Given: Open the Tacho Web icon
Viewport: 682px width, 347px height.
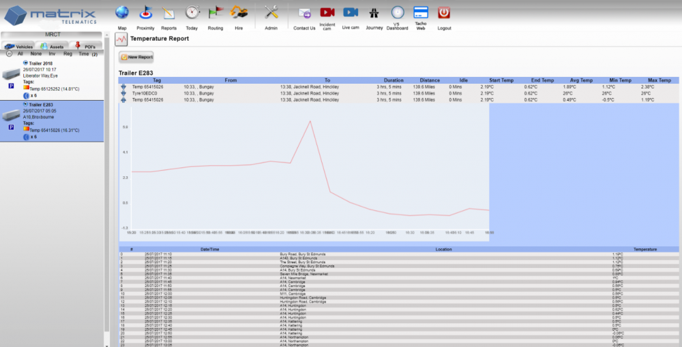Looking at the screenshot, I should pyautogui.click(x=421, y=12).
